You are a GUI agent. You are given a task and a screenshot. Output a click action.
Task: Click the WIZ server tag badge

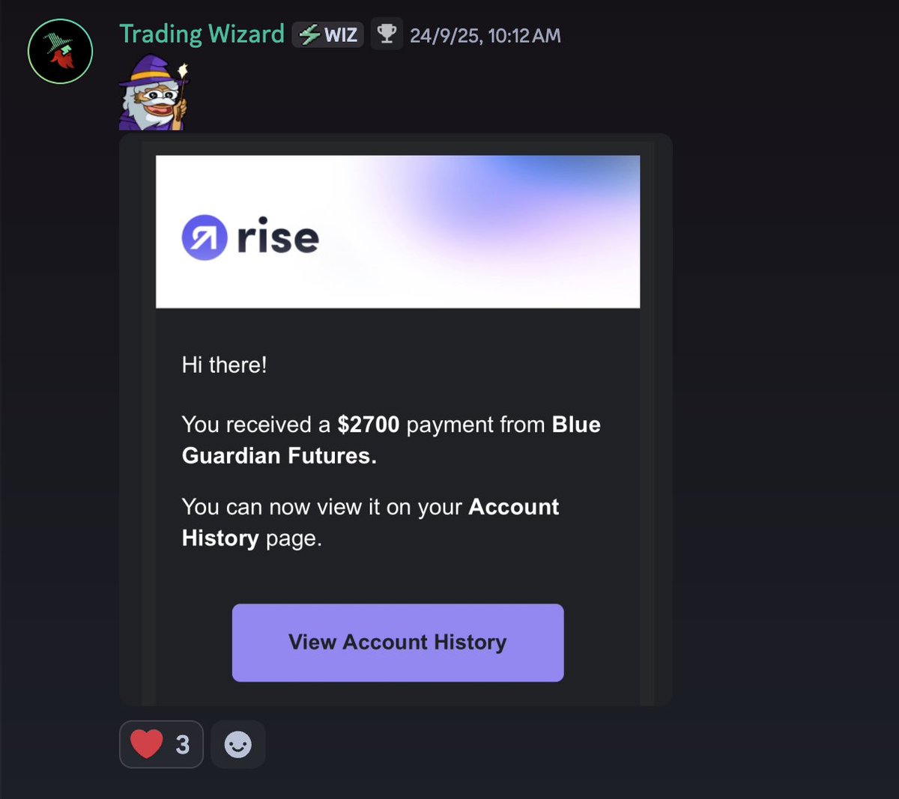coord(328,34)
